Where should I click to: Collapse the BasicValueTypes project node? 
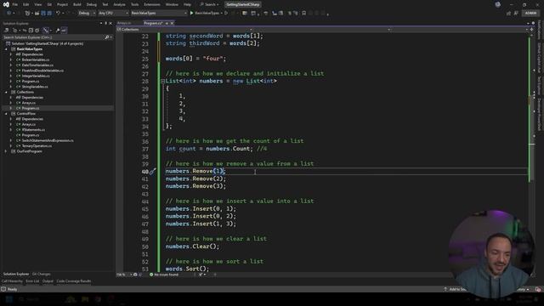tap(6, 49)
